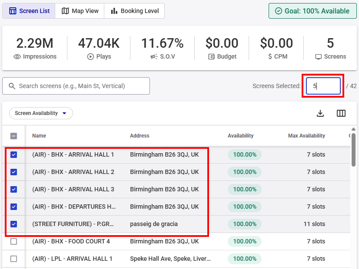Screen dimensions: 359x269
Task: Switch to the Map View tab
Action: (x=80, y=11)
